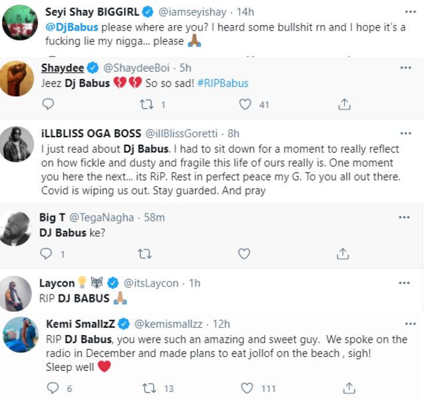Like Big T's DJ Babus tweet
Image resolution: width=427 pixels, height=400 pixels.
tap(244, 253)
